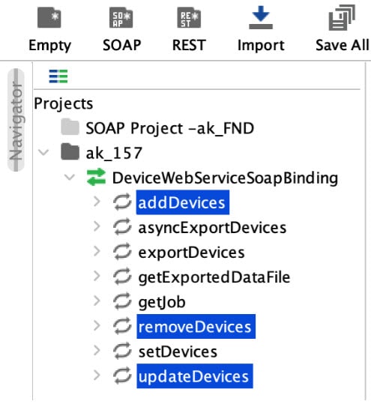The width and height of the screenshot is (371, 404).
Task: Select the asyncExportDevices operation
Action: 212,228
